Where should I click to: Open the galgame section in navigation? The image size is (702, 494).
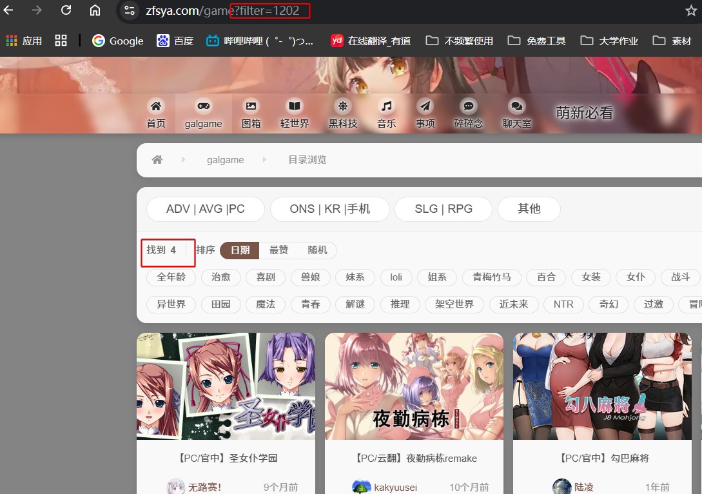tap(203, 114)
